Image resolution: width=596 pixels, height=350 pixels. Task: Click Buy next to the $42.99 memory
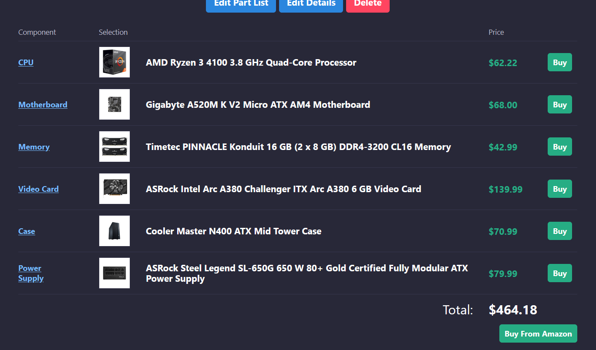click(x=559, y=147)
